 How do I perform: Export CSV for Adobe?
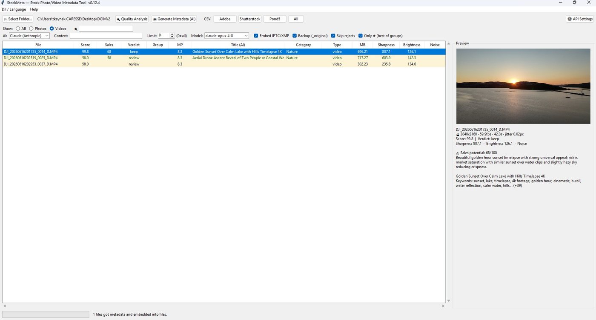[x=225, y=19]
